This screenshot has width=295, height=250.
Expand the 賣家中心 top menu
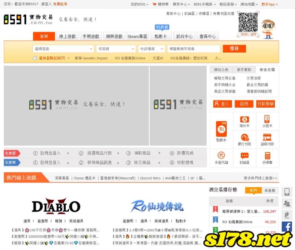181,4
